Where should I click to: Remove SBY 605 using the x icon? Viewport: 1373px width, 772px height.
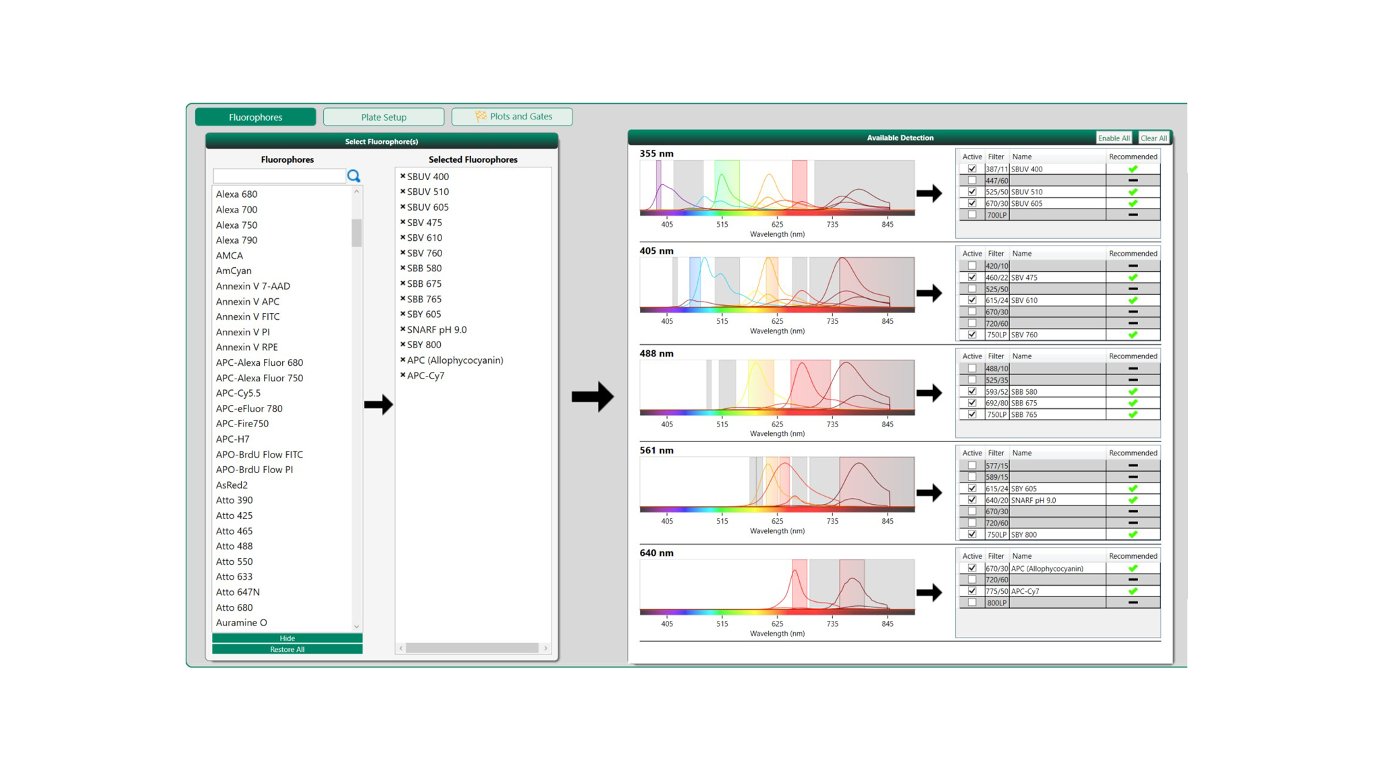pos(402,314)
